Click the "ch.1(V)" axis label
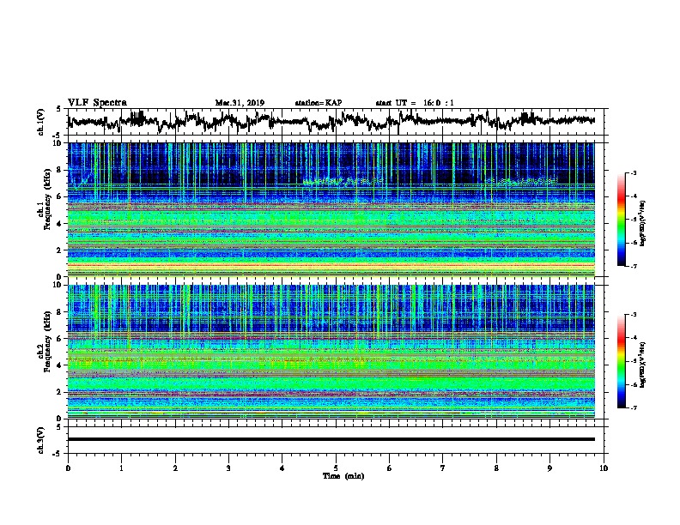 41,122
